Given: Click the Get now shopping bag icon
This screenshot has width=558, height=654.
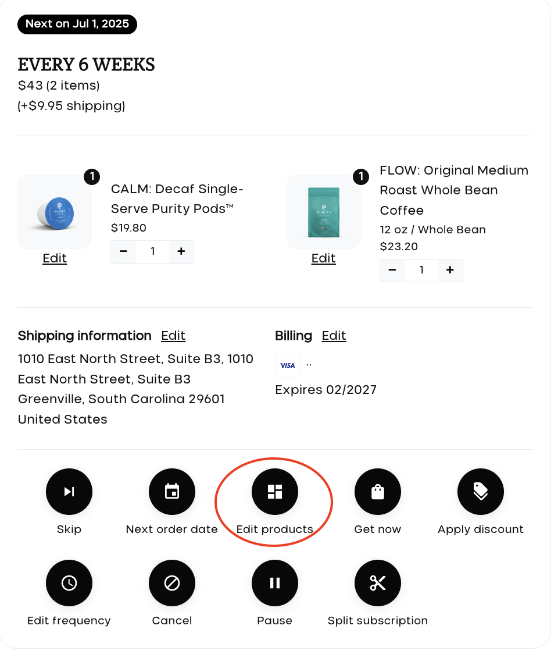Looking at the screenshot, I should (x=378, y=492).
